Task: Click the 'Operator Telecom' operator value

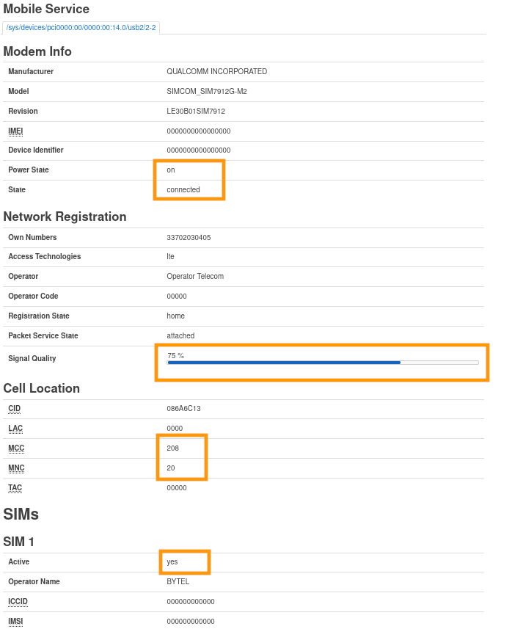Action: (x=195, y=277)
